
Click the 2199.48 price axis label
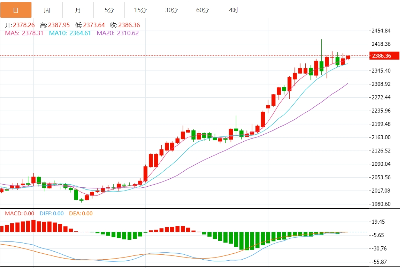(381, 124)
